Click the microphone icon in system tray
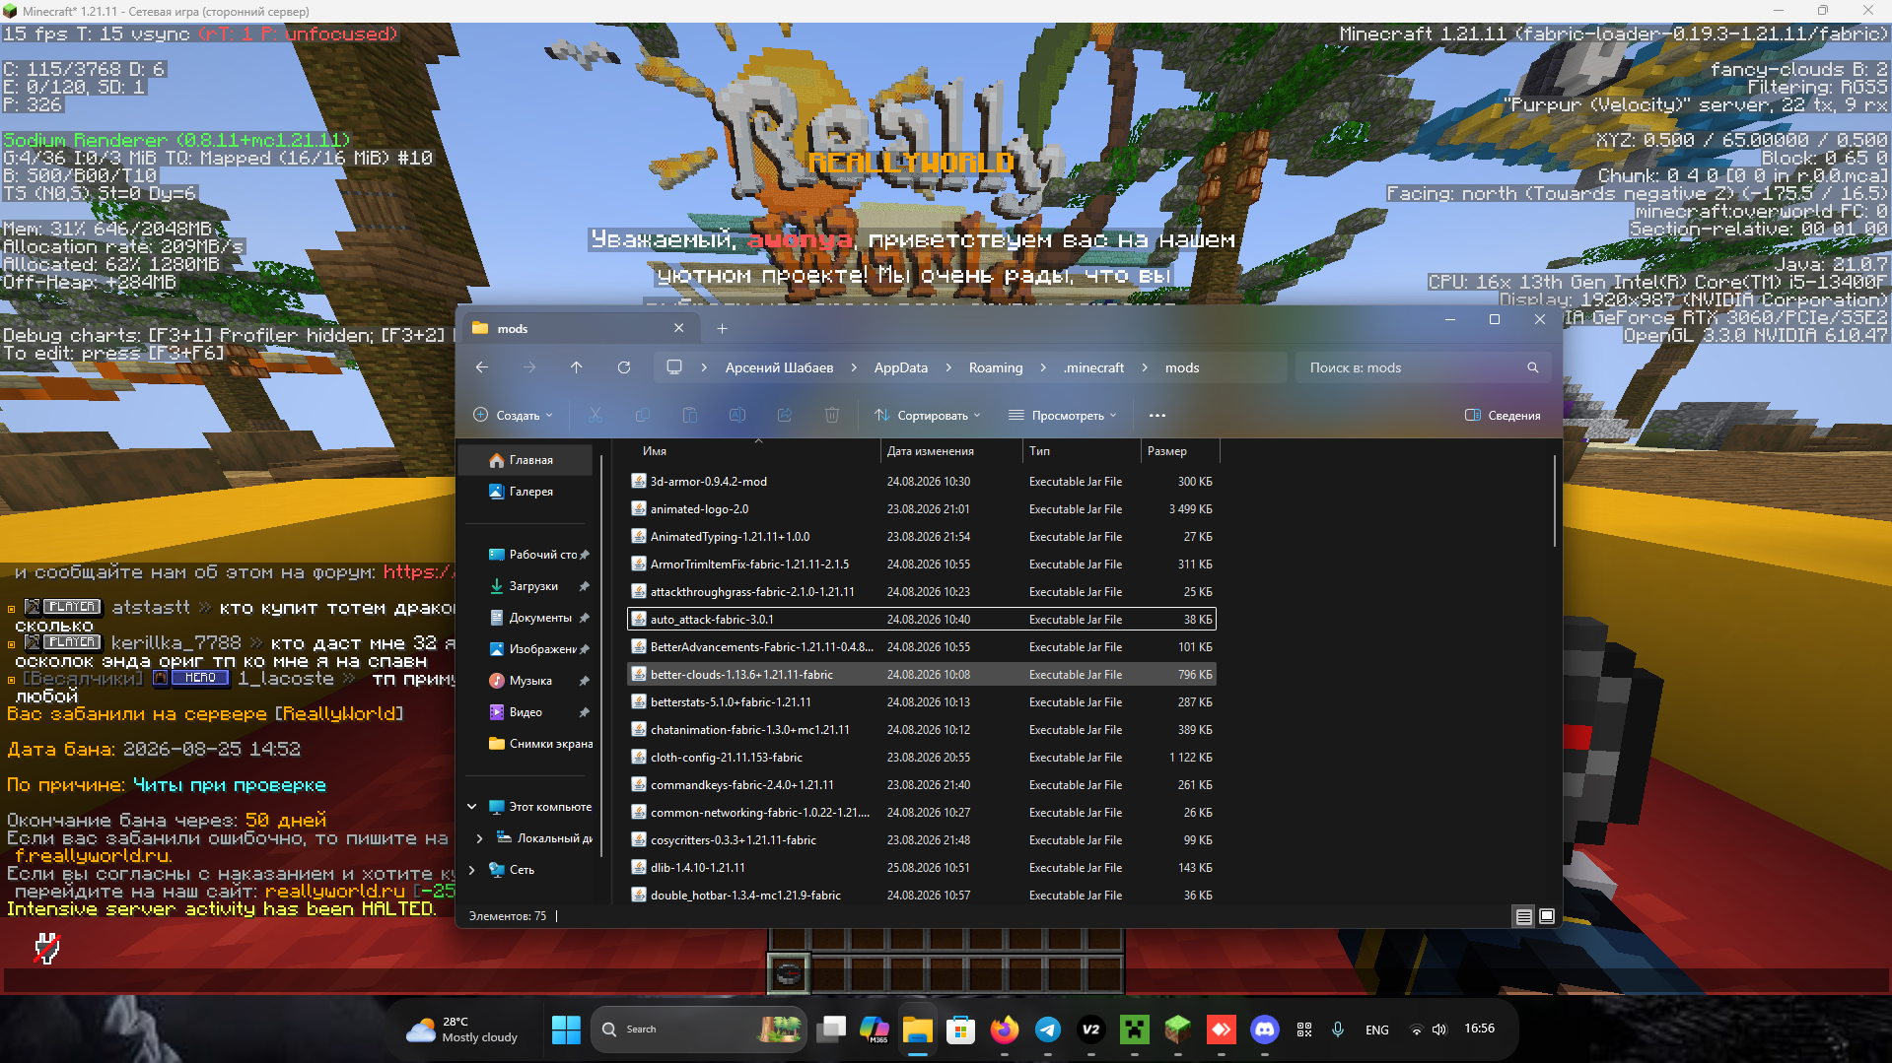 1338,1030
